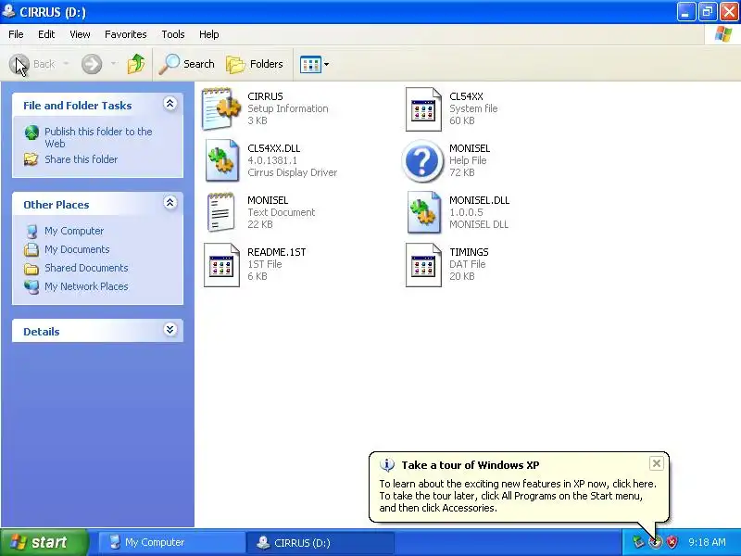
Task: Click the Views toolbar icon
Action: [310, 64]
